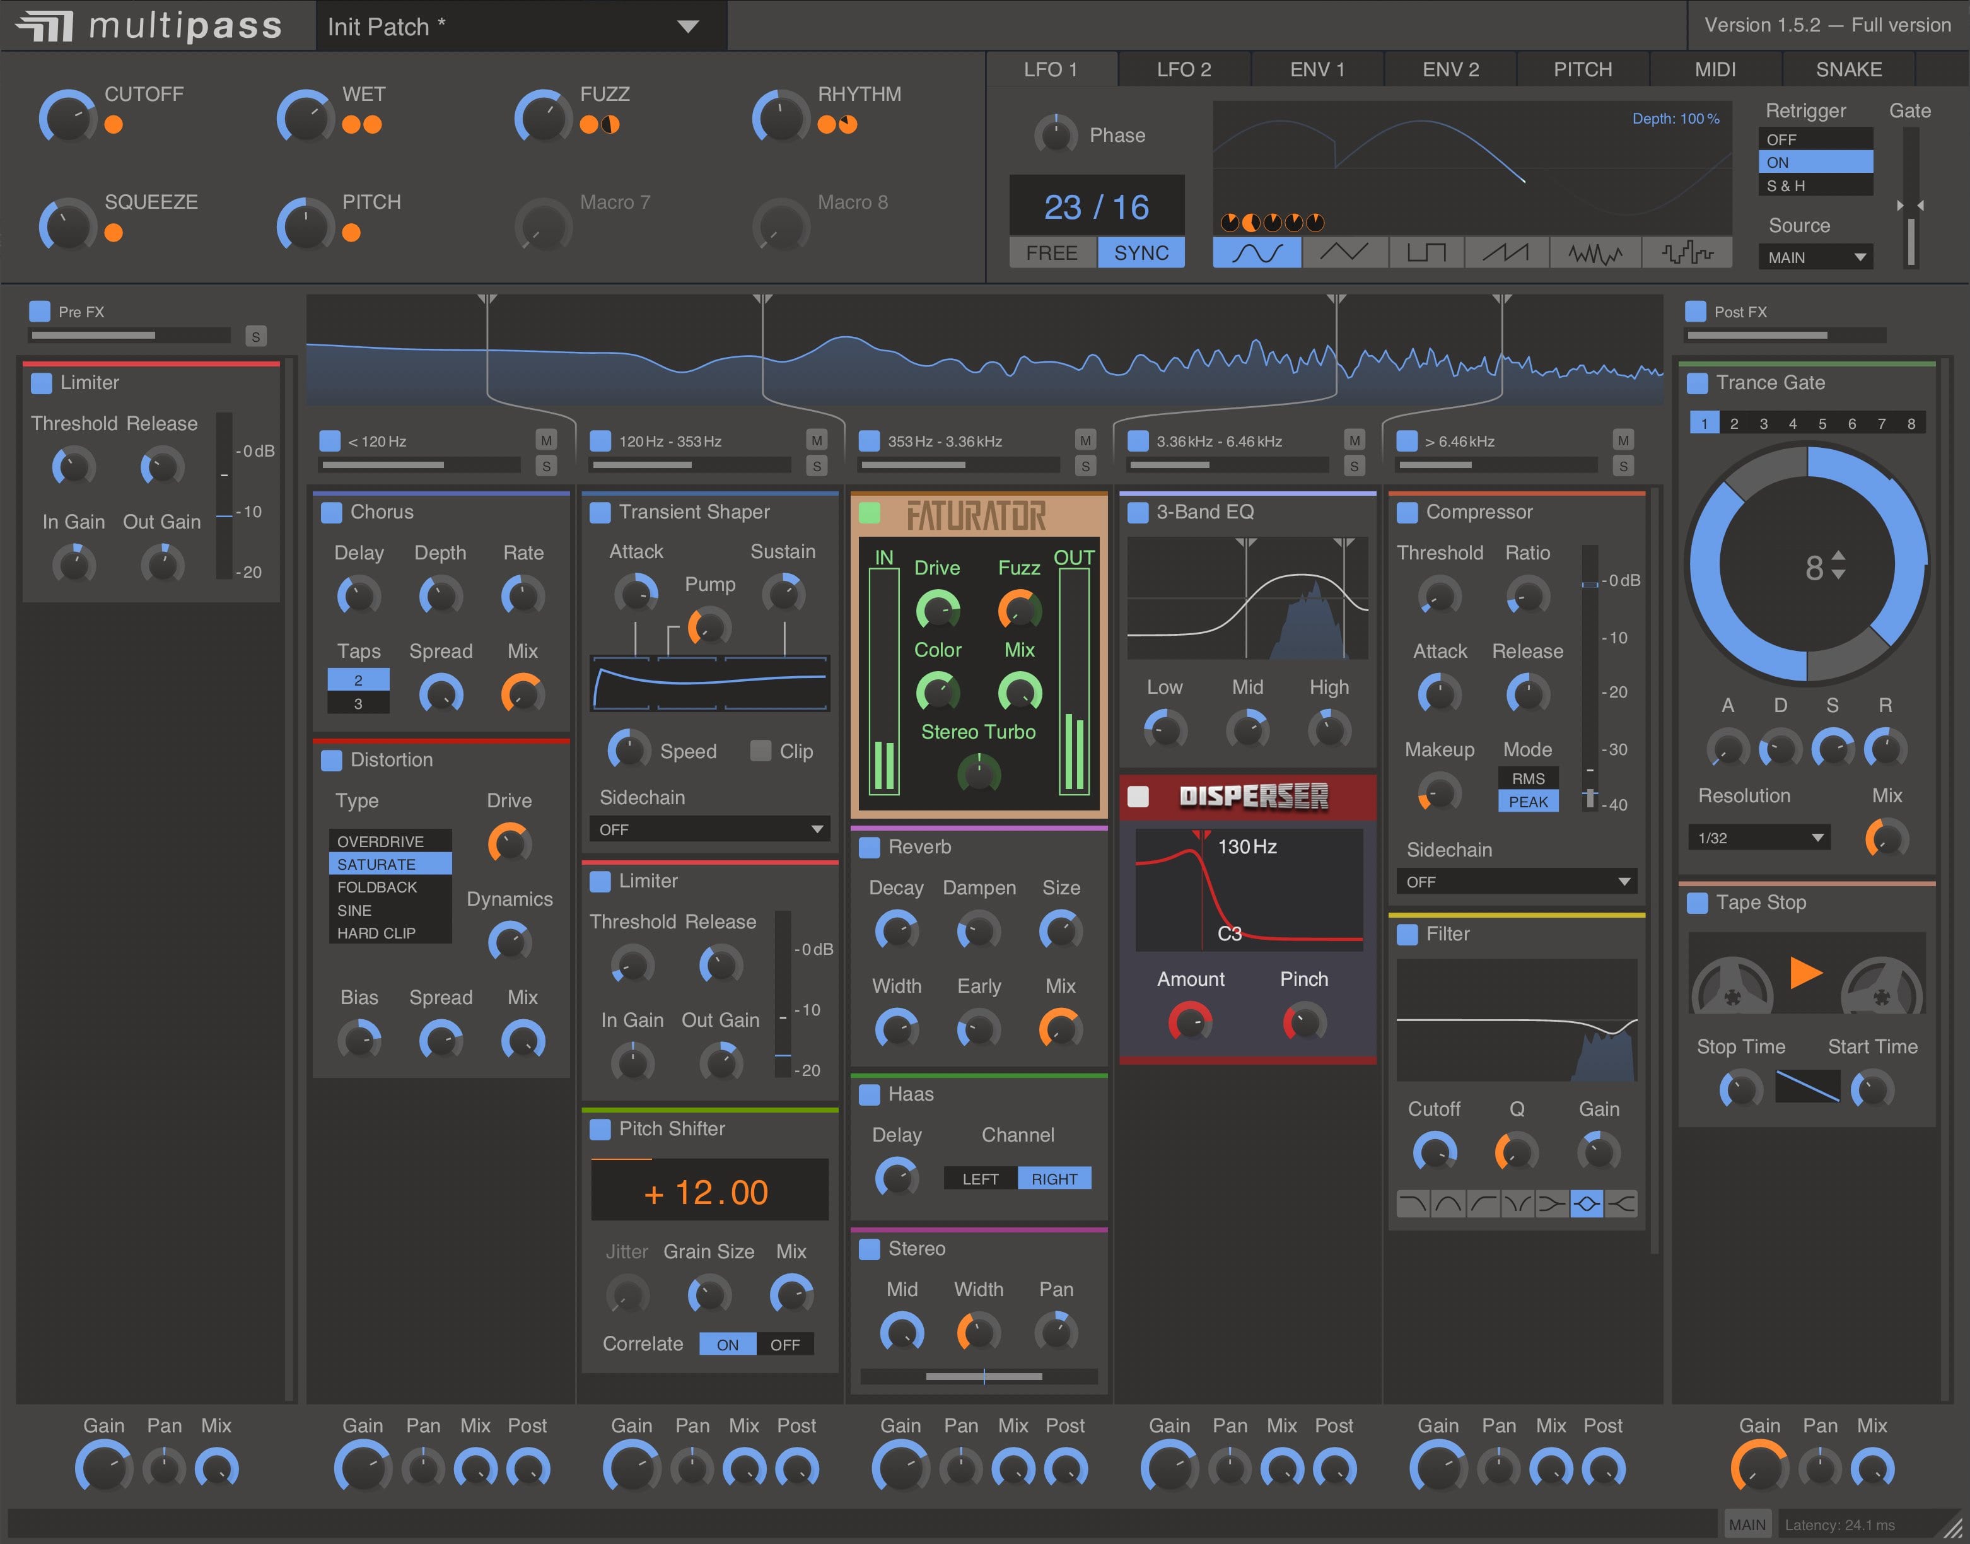Toggle the Transient Shaper enable box
Image resolution: width=1970 pixels, height=1544 pixels.
(600, 513)
